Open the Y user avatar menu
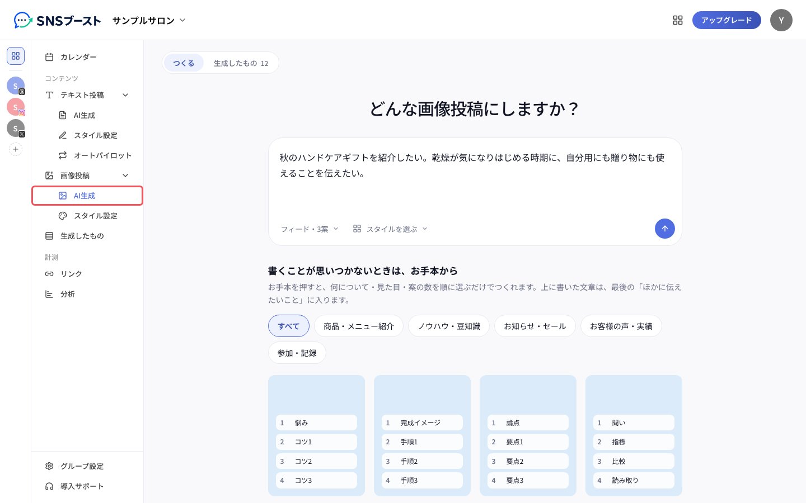Image resolution: width=806 pixels, height=503 pixels. pos(781,20)
